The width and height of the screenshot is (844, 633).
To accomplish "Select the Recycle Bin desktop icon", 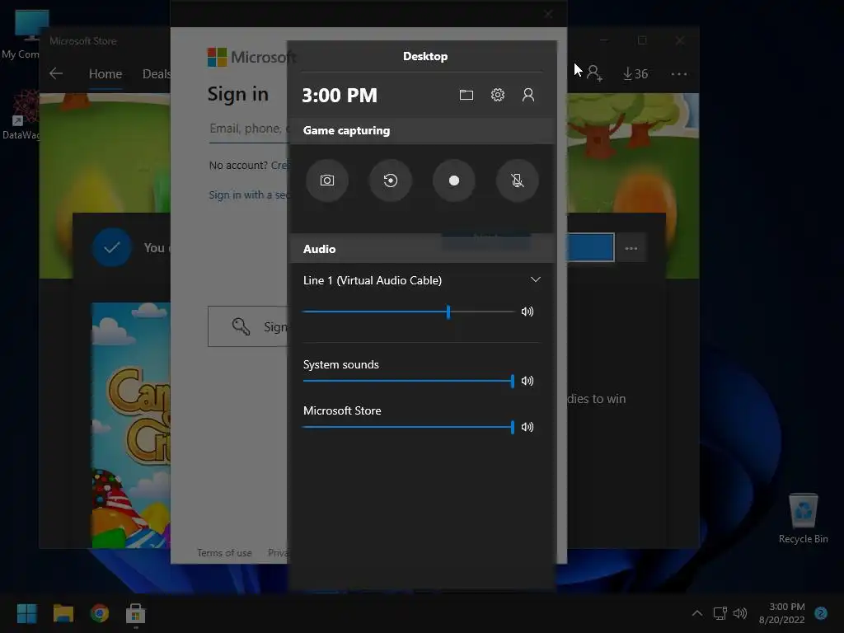I will (x=803, y=519).
